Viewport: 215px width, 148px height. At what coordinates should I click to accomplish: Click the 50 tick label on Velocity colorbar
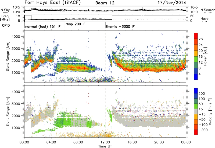[201, 104]
